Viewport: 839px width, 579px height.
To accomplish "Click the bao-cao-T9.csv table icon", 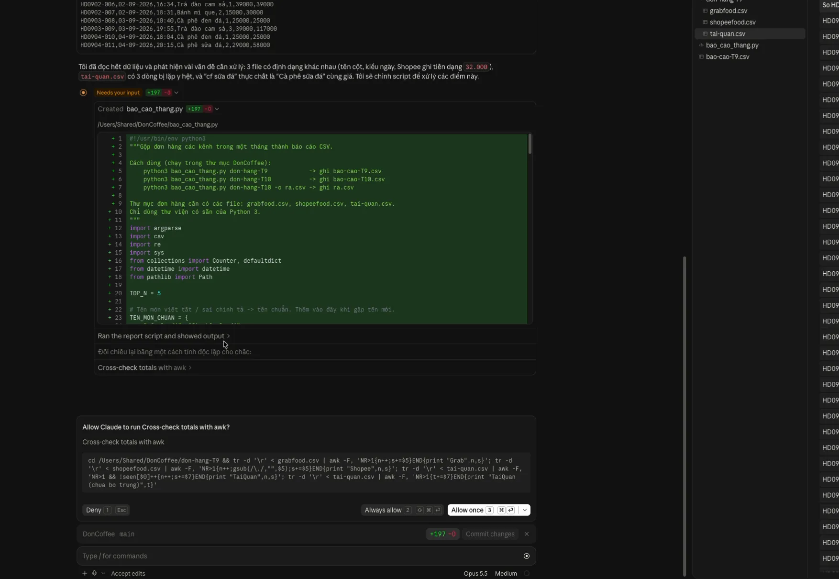I will [701, 56].
